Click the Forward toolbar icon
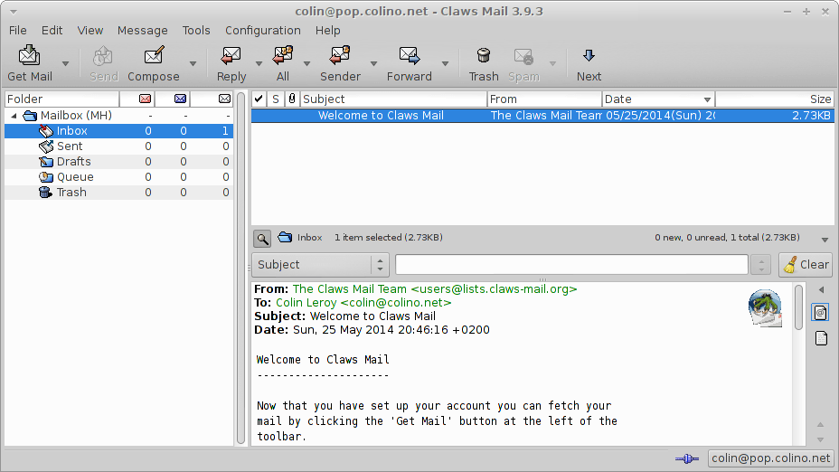The height and width of the screenshot is (472, 839). click(409, 56)
